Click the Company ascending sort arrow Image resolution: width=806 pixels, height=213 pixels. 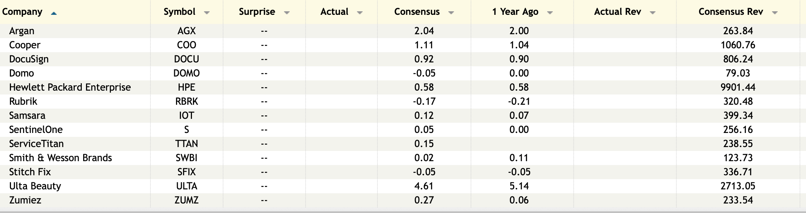click(54, 13)
